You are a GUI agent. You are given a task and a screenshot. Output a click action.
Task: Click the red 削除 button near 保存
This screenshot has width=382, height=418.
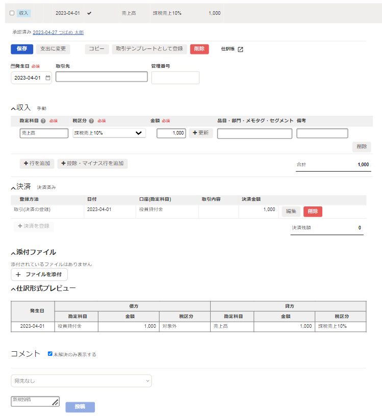pos(199,49)
